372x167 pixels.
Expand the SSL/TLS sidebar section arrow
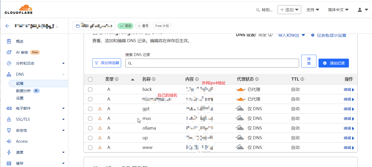(x=63, y=119)
